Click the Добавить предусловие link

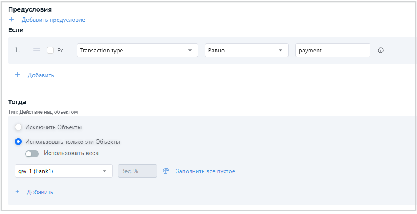click(53, 20)
